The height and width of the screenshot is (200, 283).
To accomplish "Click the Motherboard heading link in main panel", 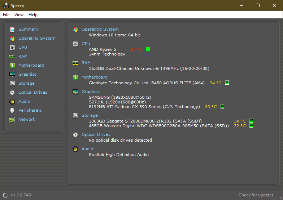I will pyautogui.click(x=95, y=77).
